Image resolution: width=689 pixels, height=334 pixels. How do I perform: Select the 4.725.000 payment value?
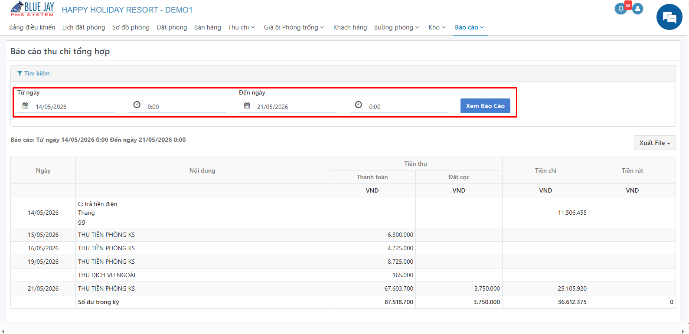click(400, 248)
